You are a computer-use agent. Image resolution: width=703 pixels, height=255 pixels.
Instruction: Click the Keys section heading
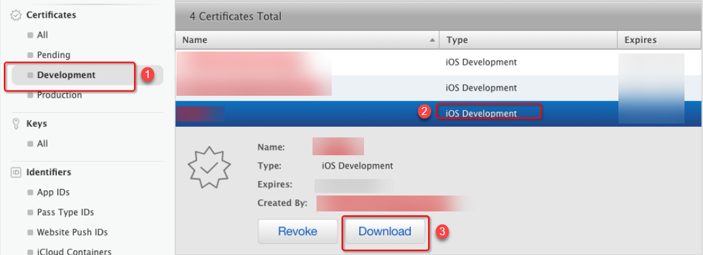pyautogui.click(x=37, y=124)
